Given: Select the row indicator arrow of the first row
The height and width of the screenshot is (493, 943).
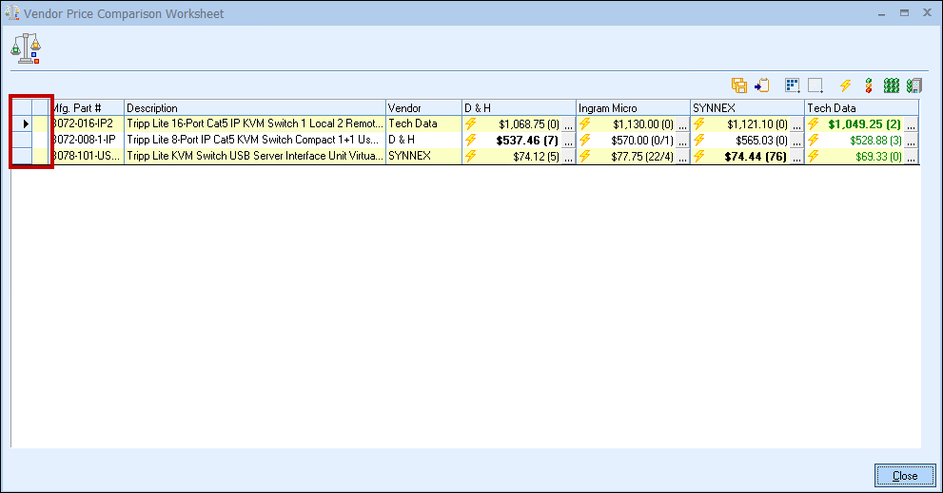Looking at the screenshot, I should (x=26, y=123).
